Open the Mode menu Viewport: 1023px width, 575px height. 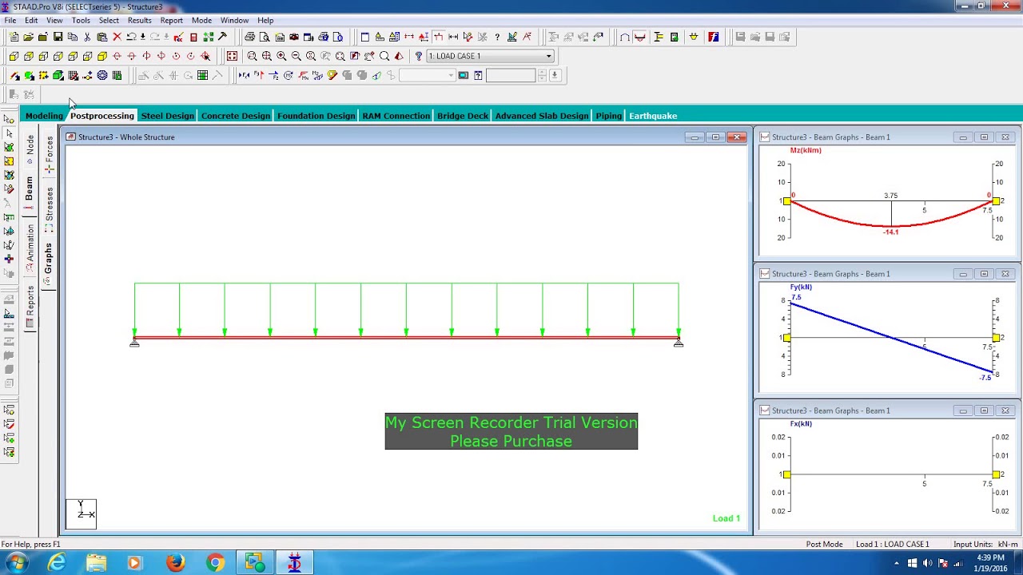click(201, 20)
